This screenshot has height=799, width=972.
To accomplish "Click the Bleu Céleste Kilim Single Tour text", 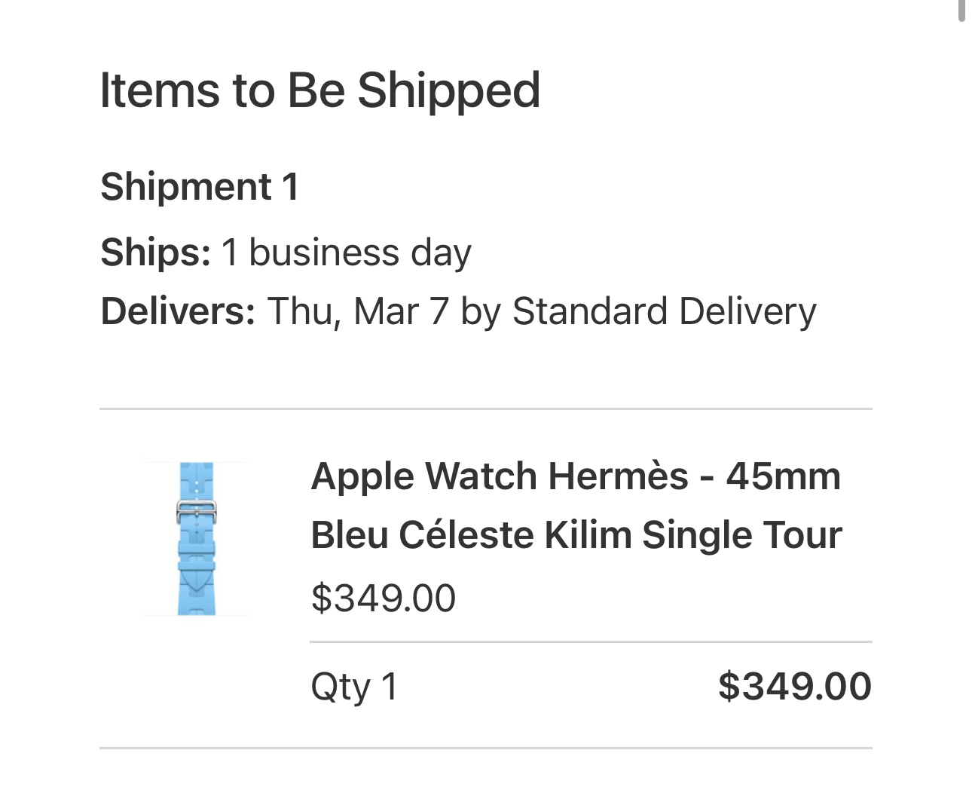I will click(x=576, y=535).
